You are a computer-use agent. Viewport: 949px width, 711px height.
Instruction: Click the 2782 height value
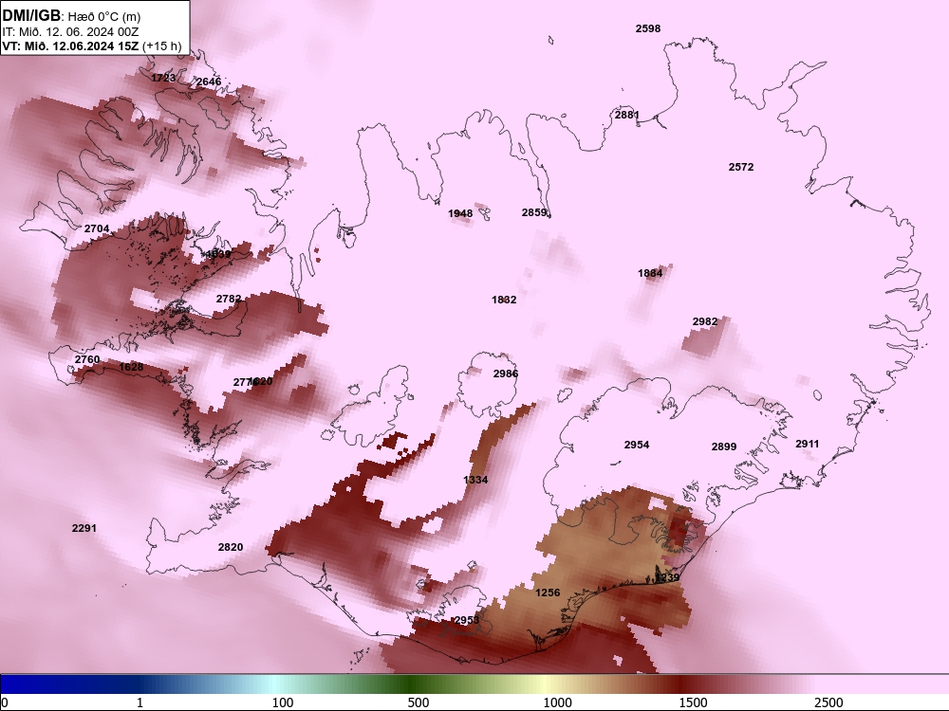(229, 299)
